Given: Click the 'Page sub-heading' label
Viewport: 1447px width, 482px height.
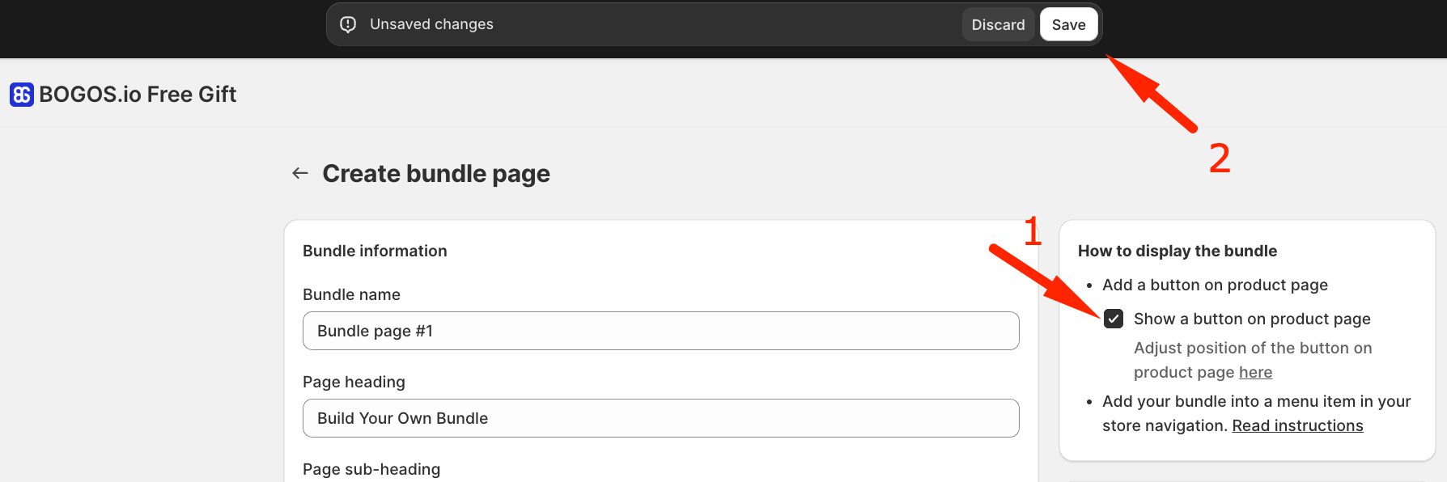Looking at the screenshot, I should coord(371,468).
